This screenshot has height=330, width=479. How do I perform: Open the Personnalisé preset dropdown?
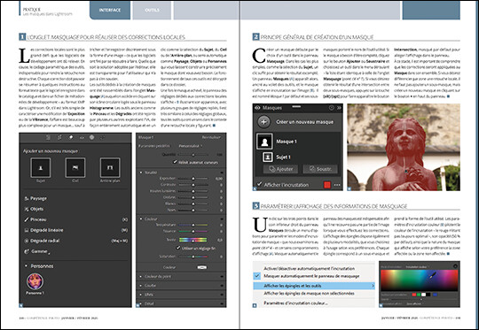click(x=191, y=146)
